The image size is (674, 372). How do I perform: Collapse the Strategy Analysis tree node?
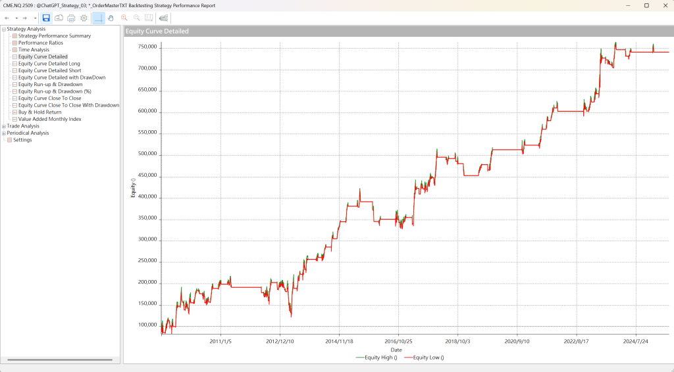pyautogui.click(x=4, y=29)
